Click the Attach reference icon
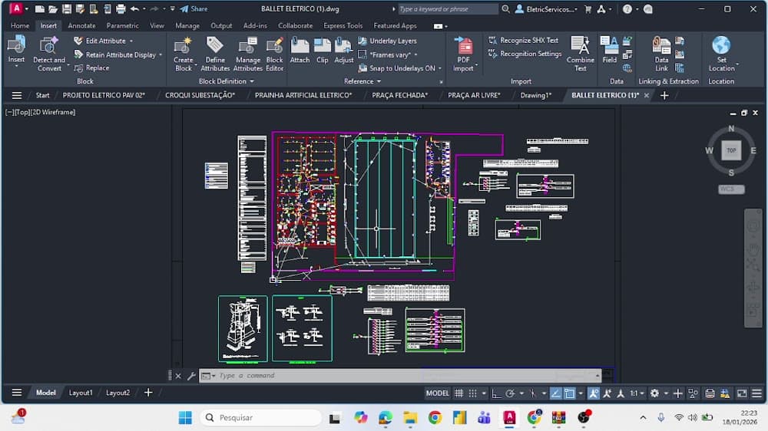Screen dimensions: 768x431 [300, 51]
